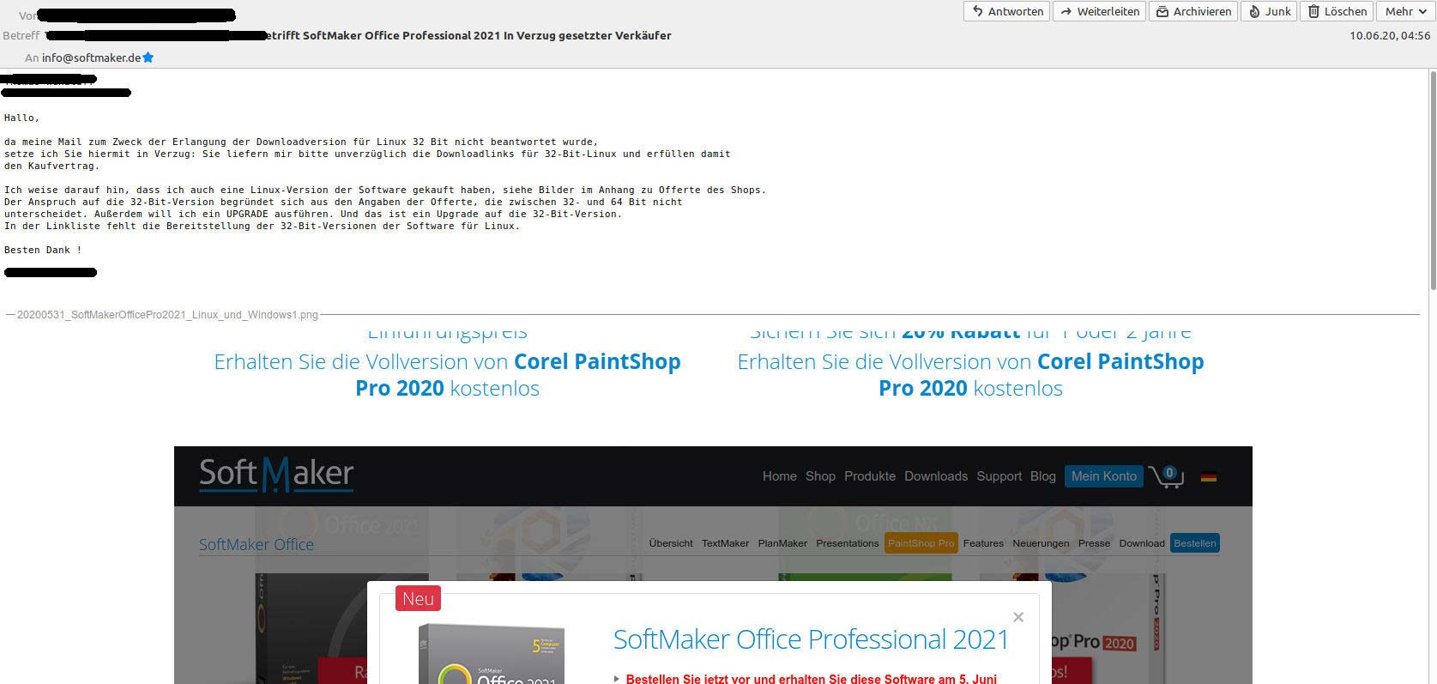Screen dimensions: 1437x684
Task: Click the German flag language icon
Action: pyautogui.click(x=1209, y=477)
